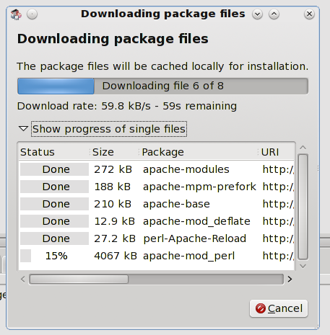
Task: Select the apache-modules row
Action: tap(157, 169)
